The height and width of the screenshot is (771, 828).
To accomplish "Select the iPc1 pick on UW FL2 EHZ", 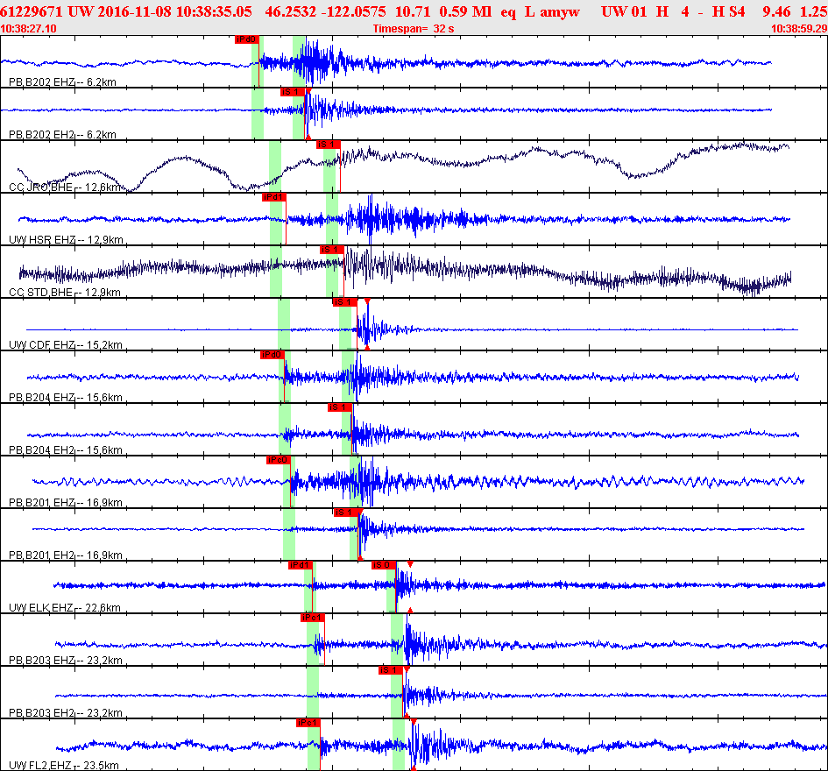I will pos(308,723).
